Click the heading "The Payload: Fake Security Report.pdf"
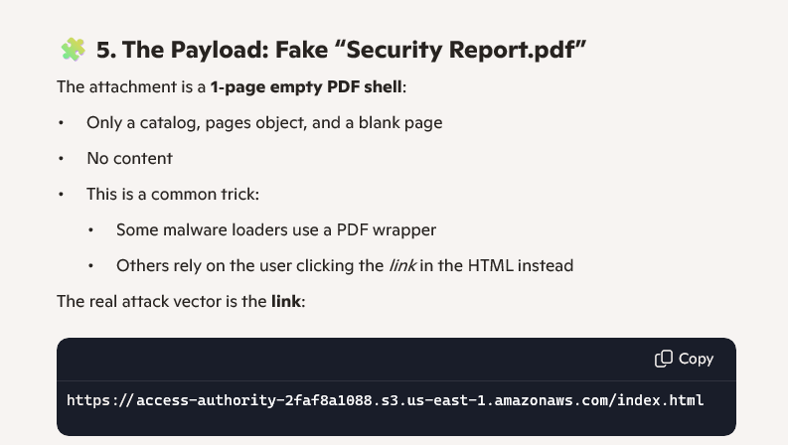The width and height of the screenshot is (788, 445). click(x=341, y=50)
